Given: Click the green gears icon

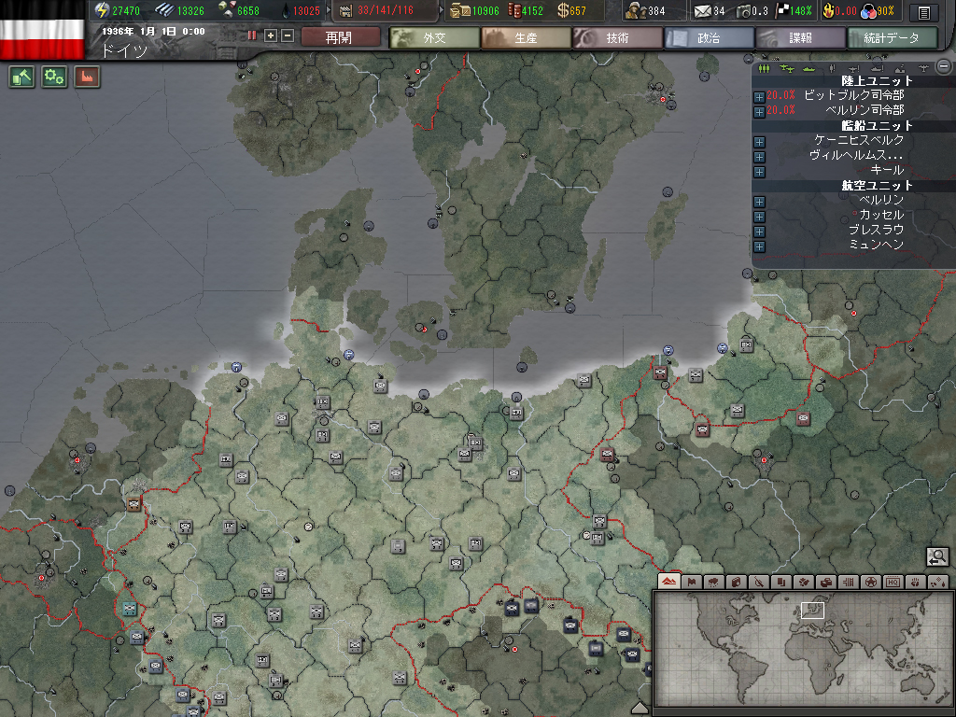Looking at the screenshot, I should point(53,77).
